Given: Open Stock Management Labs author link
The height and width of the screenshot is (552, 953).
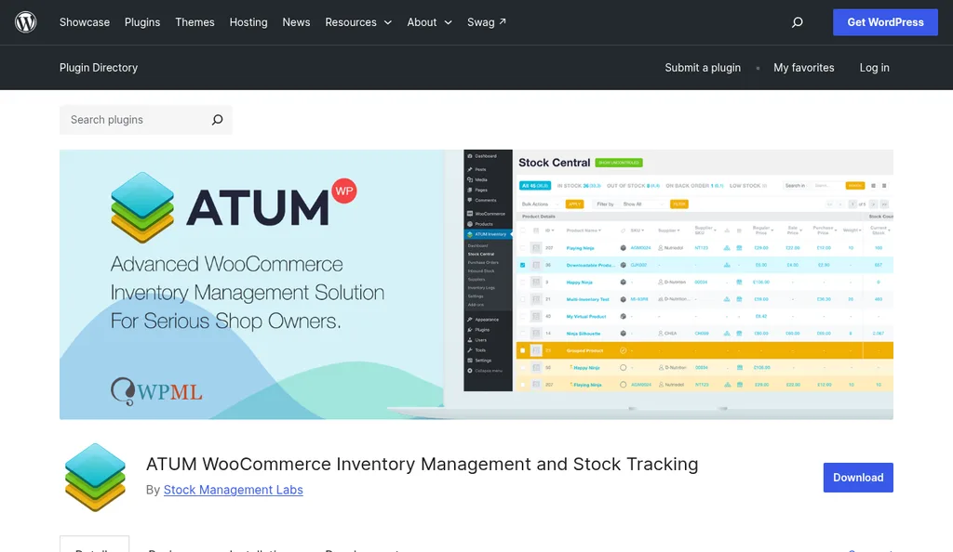Looking at the screenshot, I should coord(233,490).
